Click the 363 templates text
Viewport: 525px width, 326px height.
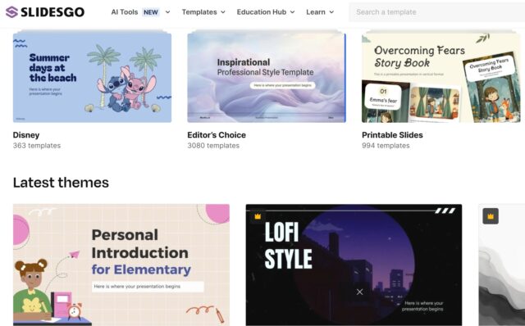click(37, 146)
